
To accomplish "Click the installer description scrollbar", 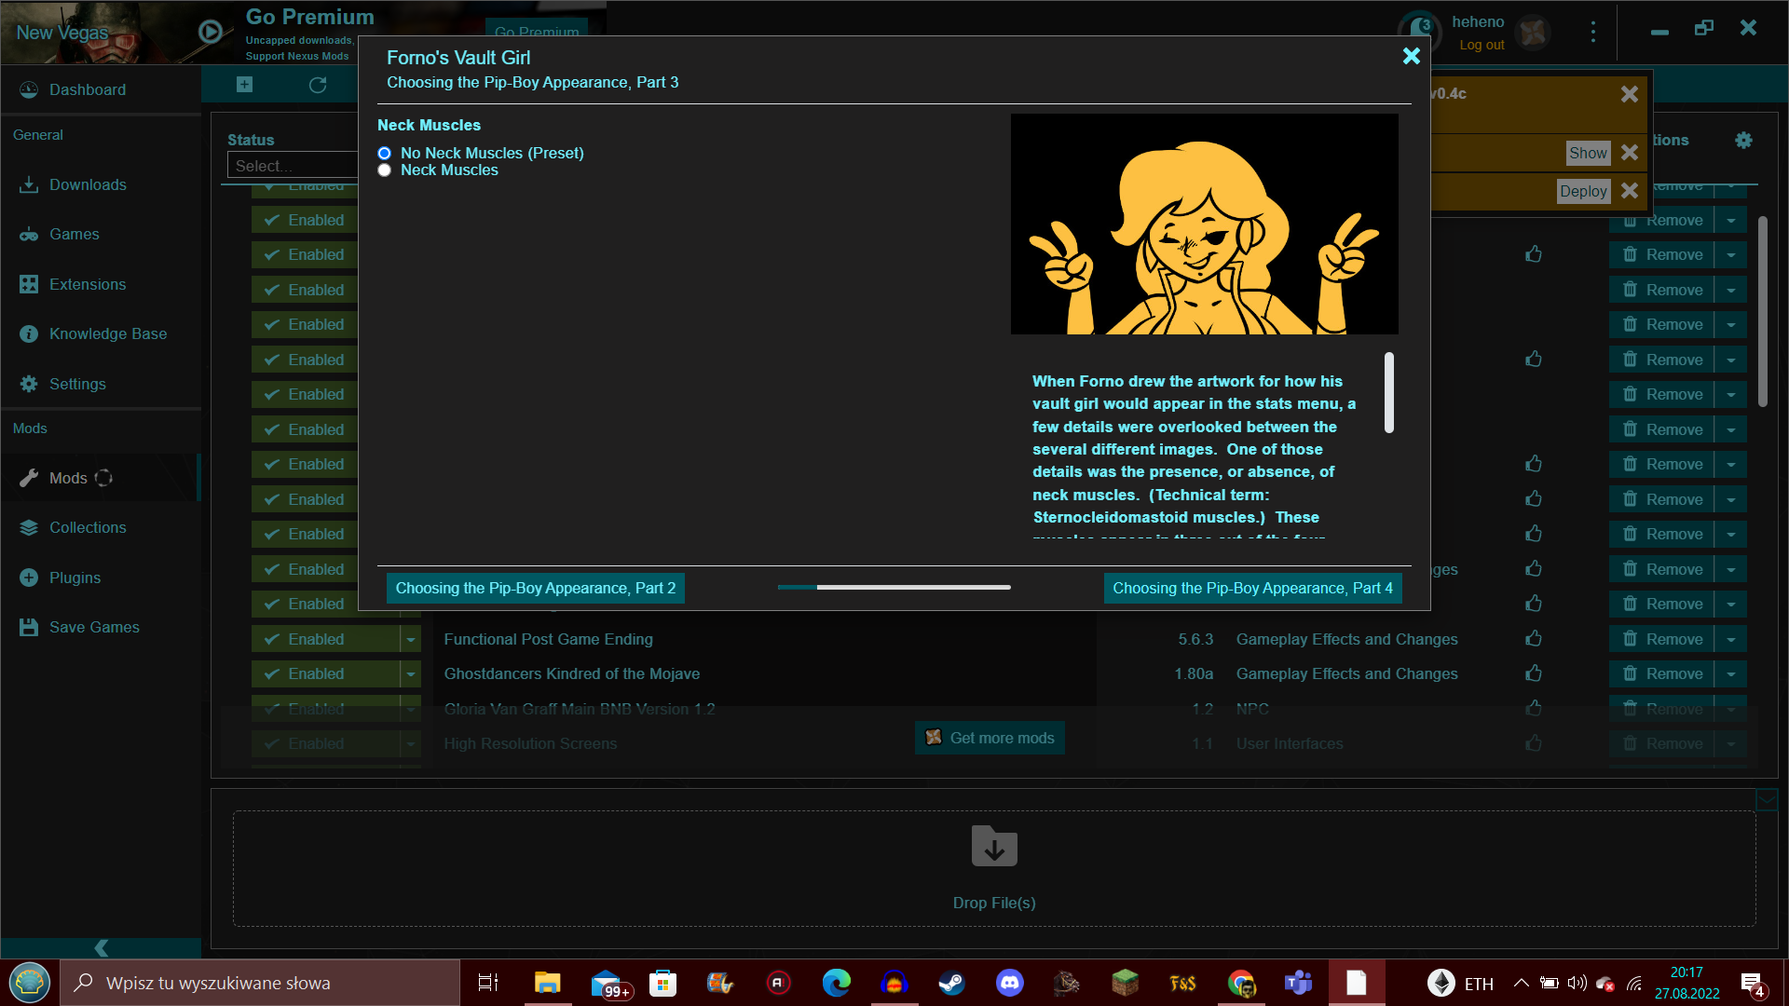I will tap(1389, 392).
